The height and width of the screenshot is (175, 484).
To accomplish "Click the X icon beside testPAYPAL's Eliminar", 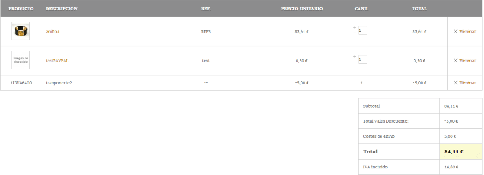I will (455, 61).
